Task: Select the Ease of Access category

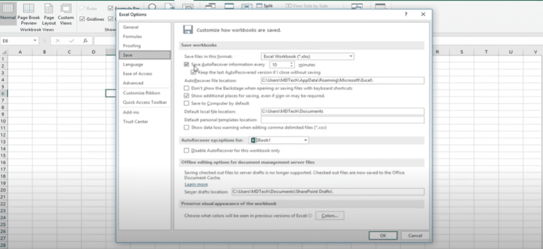Action: (x=144, y=74)
